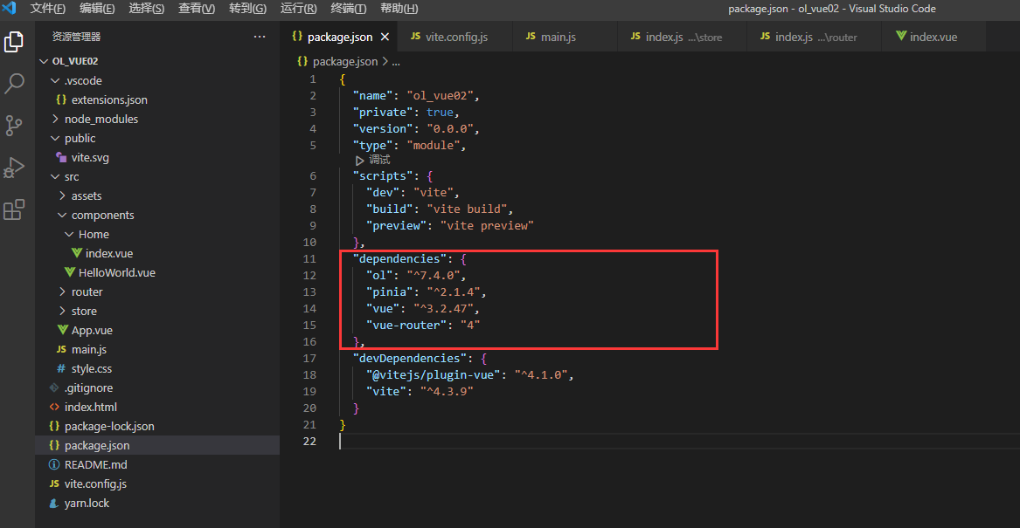Switch to the vite.config.js tab
Screen dimensions: 1020x528
point(454,38)
